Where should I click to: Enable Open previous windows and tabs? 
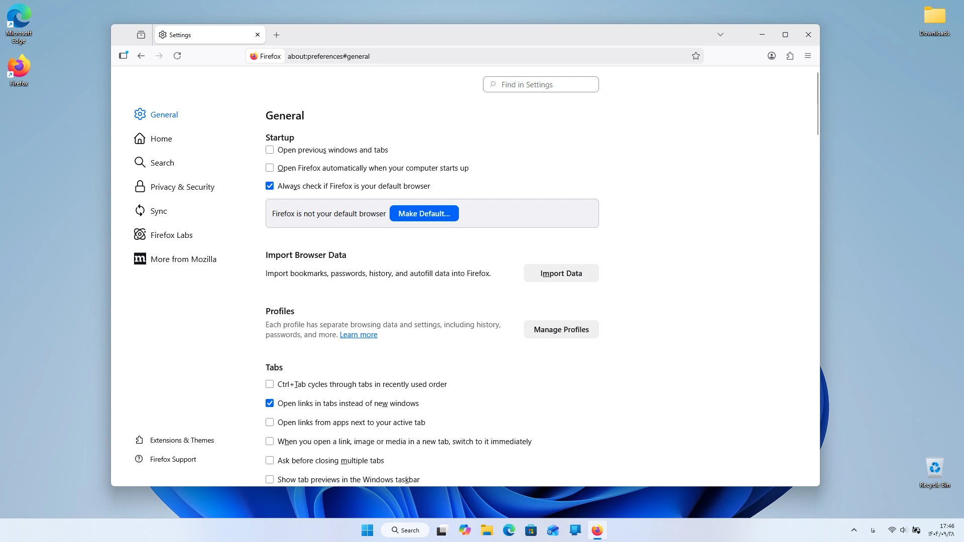tap(270, 150)
